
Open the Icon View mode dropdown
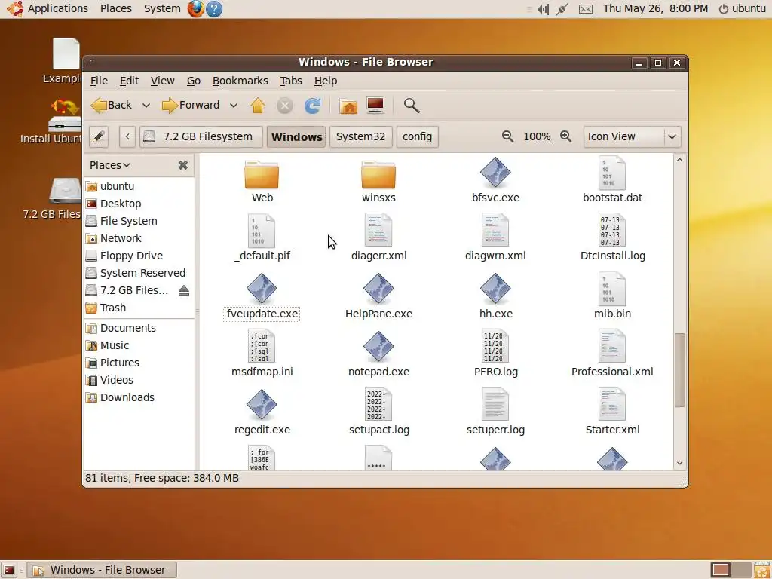(x=633, y=136)
